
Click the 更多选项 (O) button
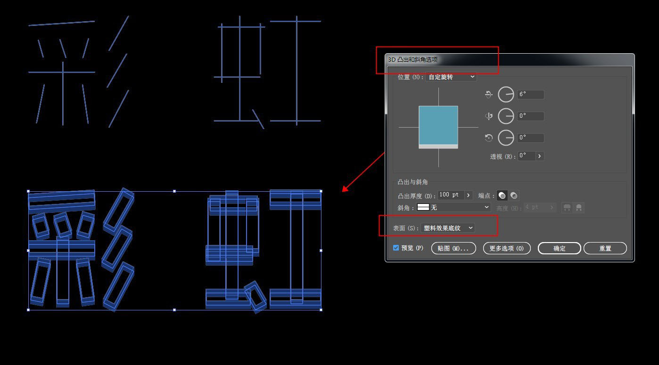507,248
